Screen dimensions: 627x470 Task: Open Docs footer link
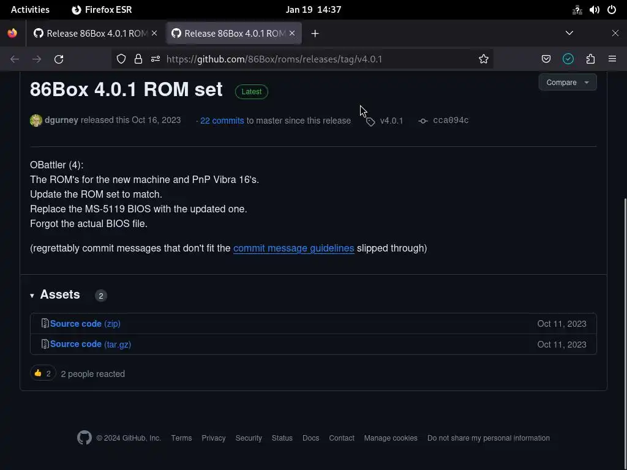pos(310,438)
